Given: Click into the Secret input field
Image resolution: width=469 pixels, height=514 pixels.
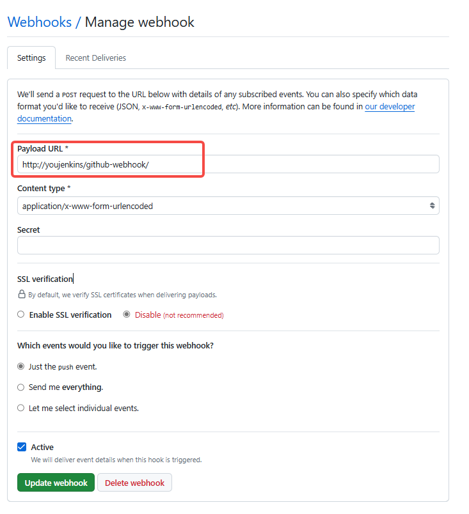Looking at the screenshot, I should click(228, 245).
